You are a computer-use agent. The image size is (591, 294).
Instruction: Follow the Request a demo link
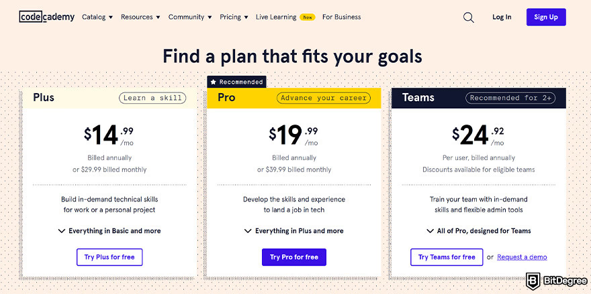(x=522, y=257)
